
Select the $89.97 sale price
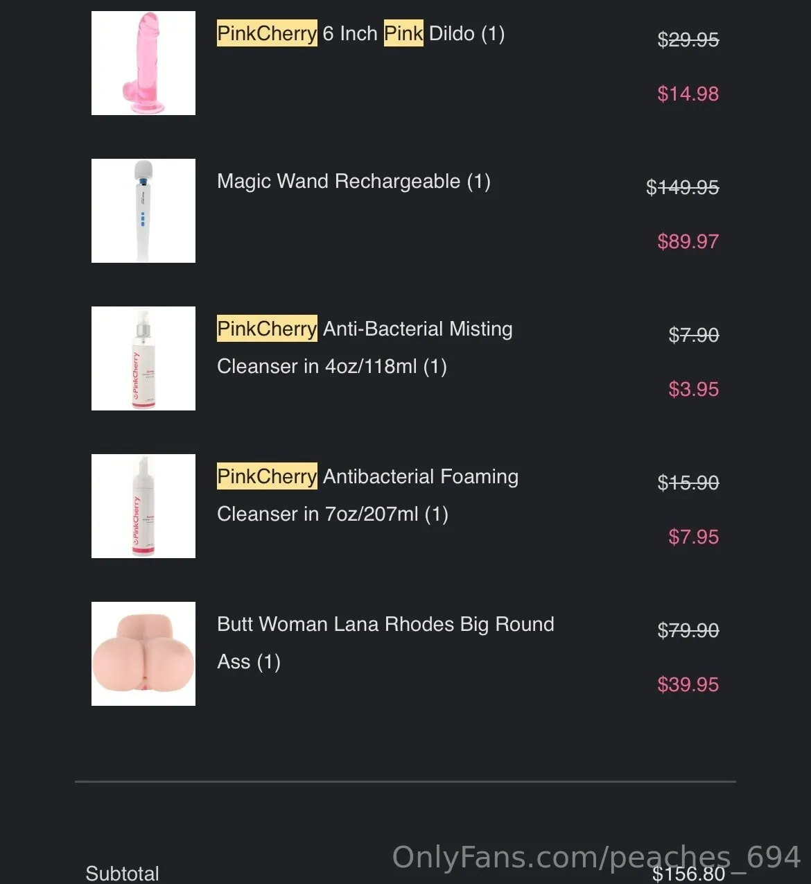(688, 241)
